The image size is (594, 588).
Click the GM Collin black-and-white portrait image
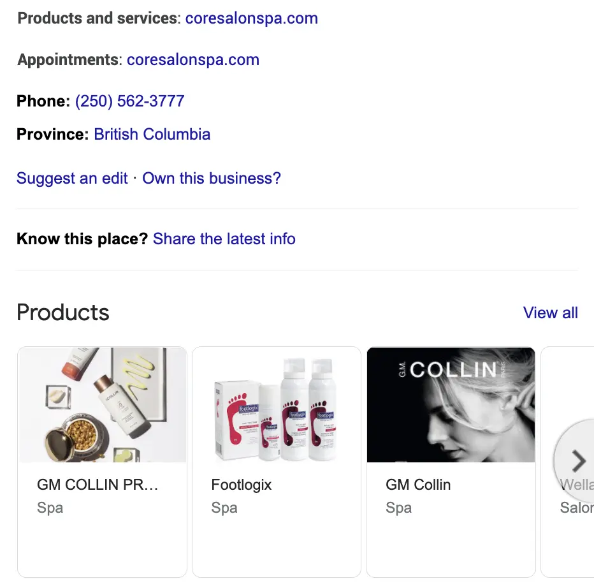[451, 404]
